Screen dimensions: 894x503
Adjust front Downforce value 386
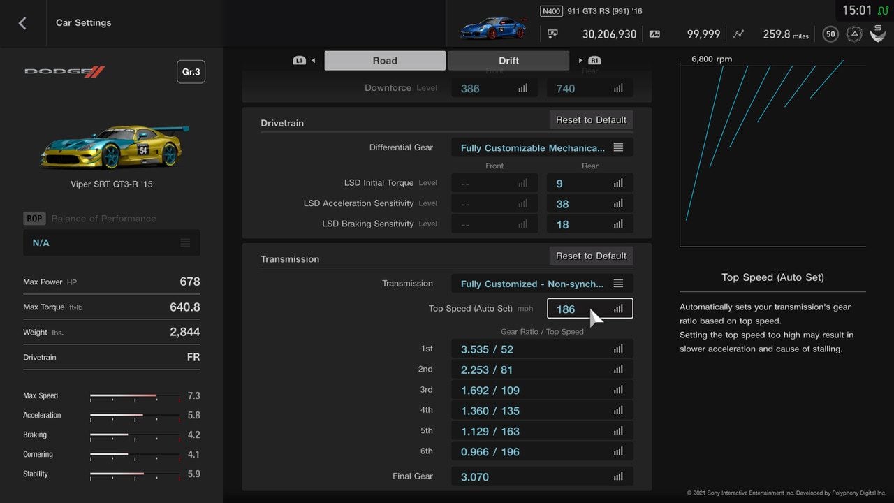coord(494,89)
